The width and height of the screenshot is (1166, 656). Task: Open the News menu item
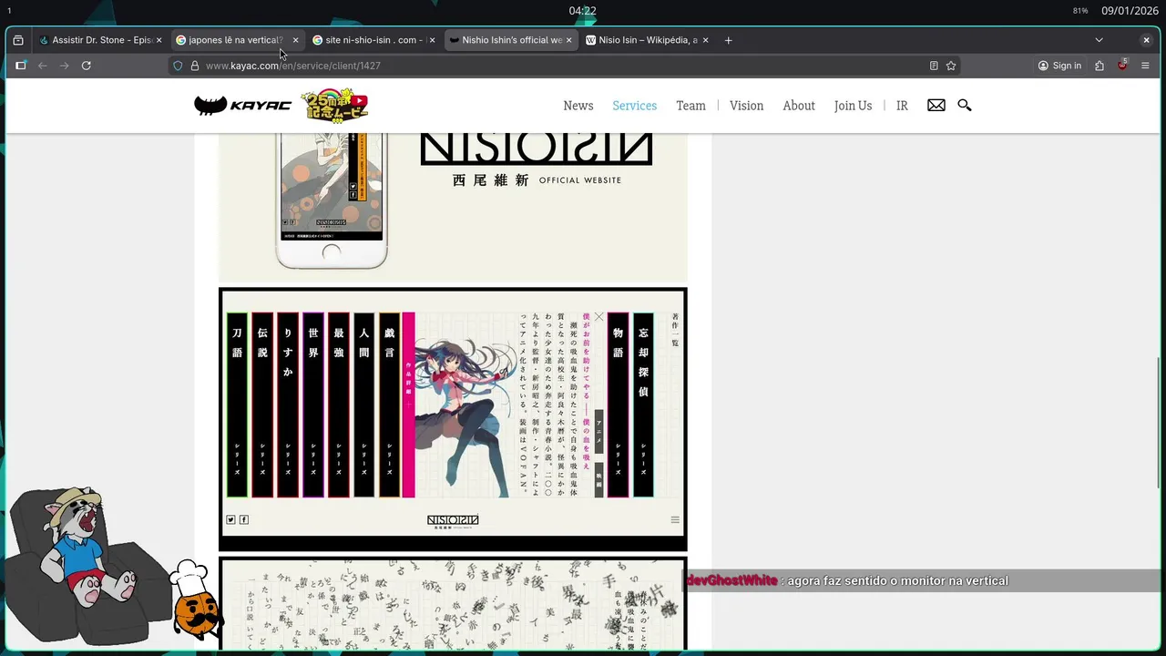578,106
